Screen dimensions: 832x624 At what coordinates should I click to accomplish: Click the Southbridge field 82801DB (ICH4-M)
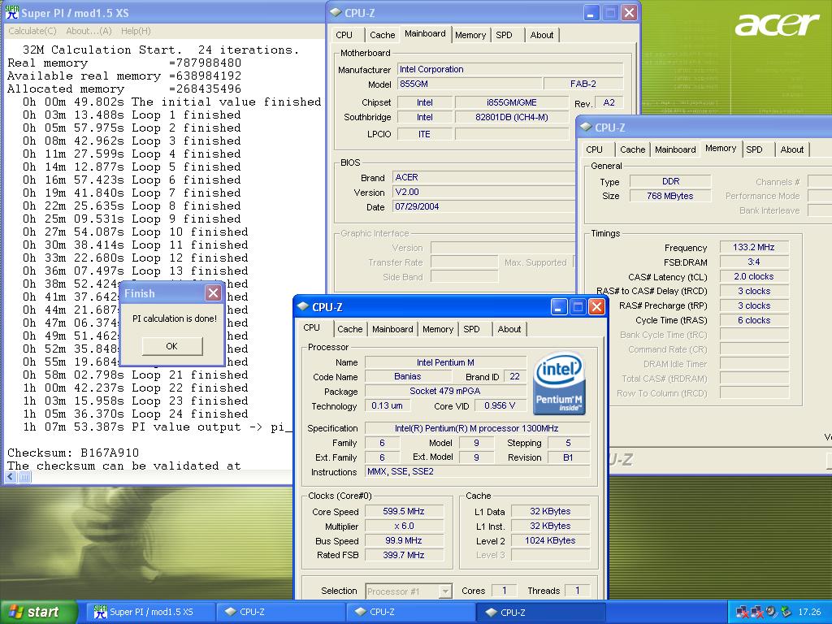(512, 117)
